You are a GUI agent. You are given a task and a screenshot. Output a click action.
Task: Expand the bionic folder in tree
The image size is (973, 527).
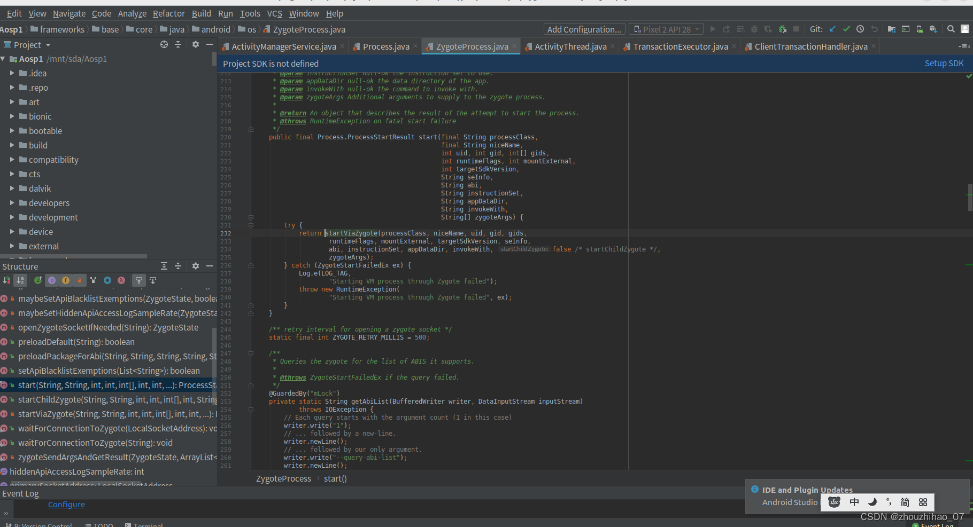point(12,116)
